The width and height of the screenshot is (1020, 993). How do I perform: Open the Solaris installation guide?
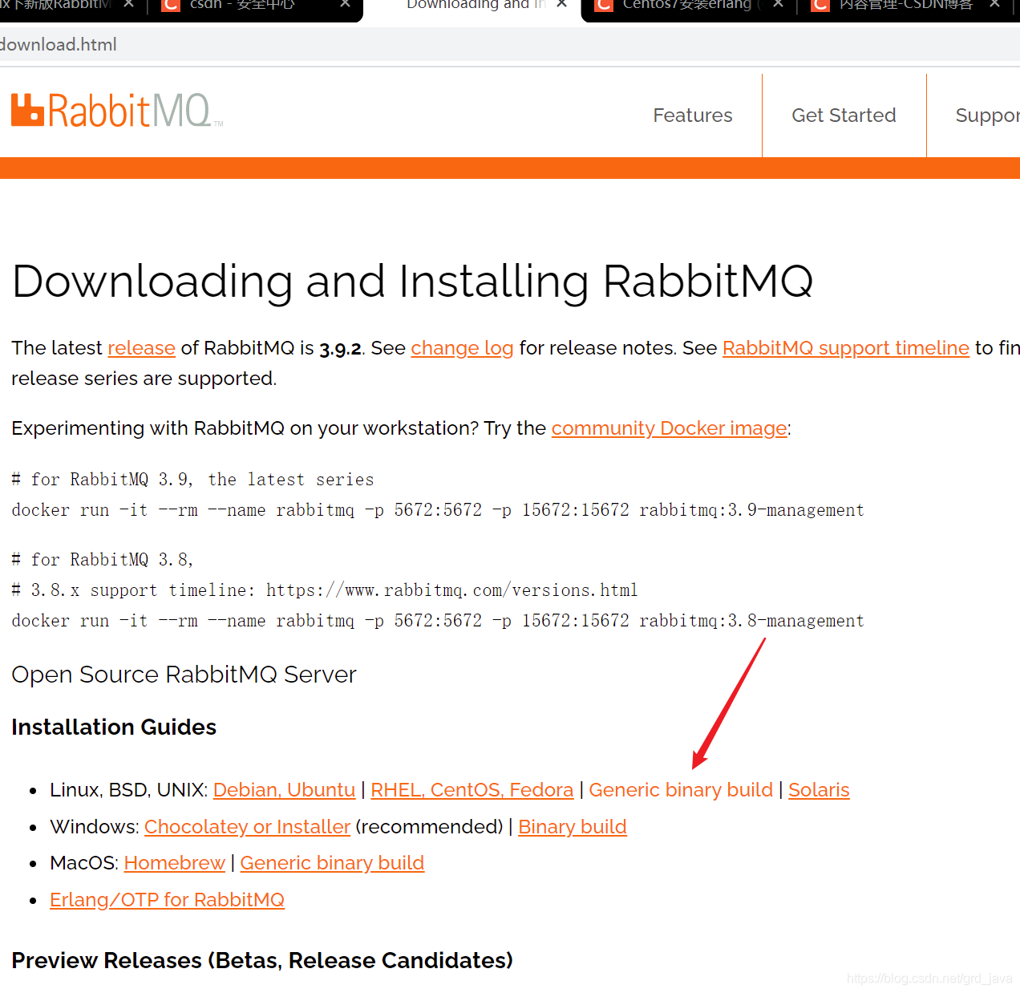[819, 790]
